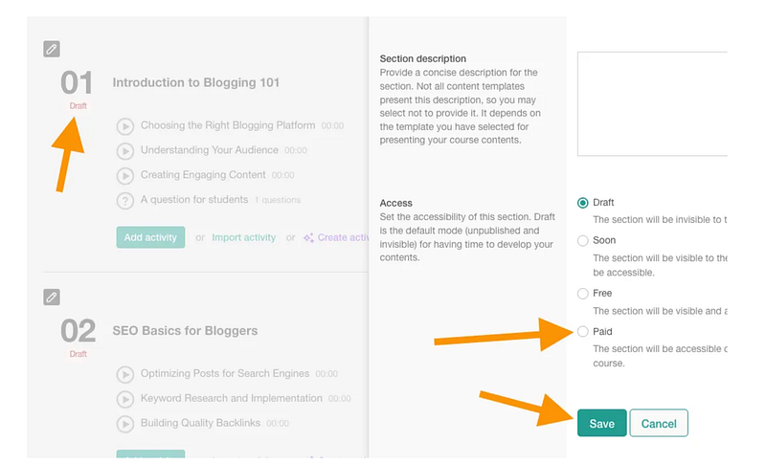Open the Import activity link
Image resolution: width=766 pixels, height=464 pixels.
(244, 237)
